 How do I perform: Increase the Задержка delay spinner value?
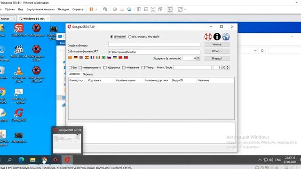[x=198, y=57]
